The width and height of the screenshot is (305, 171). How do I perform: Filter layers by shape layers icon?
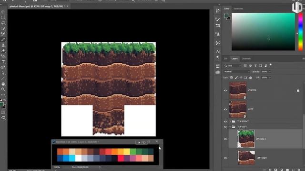pyautogui.click(x=261, y=66)
